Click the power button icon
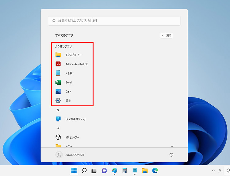This screenshot has height=176, width=230. pyautogui.click(x=171, y=155)
